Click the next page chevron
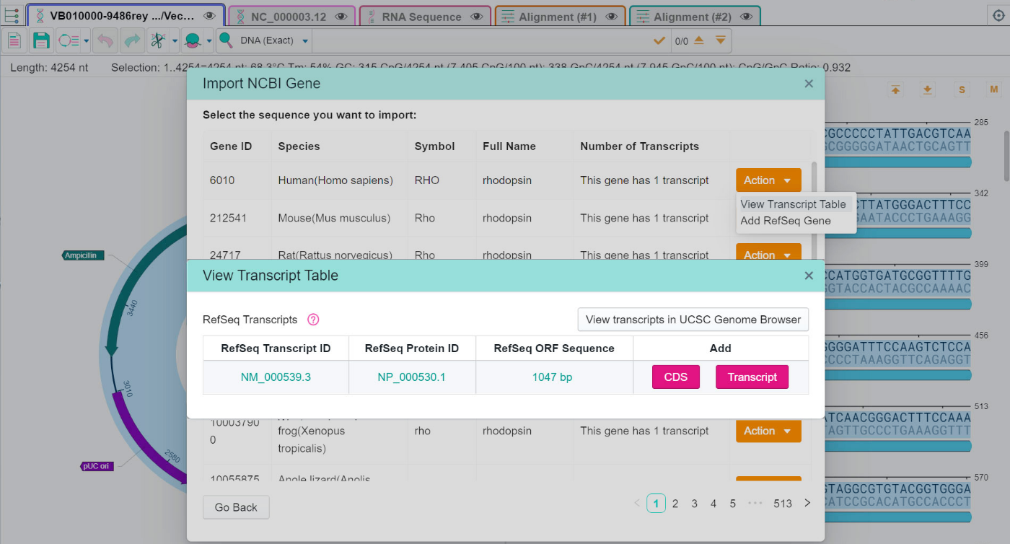 (x=807, y=504)
